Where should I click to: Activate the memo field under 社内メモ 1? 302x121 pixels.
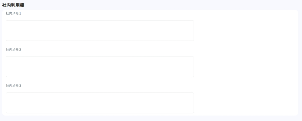coord(100,30)
